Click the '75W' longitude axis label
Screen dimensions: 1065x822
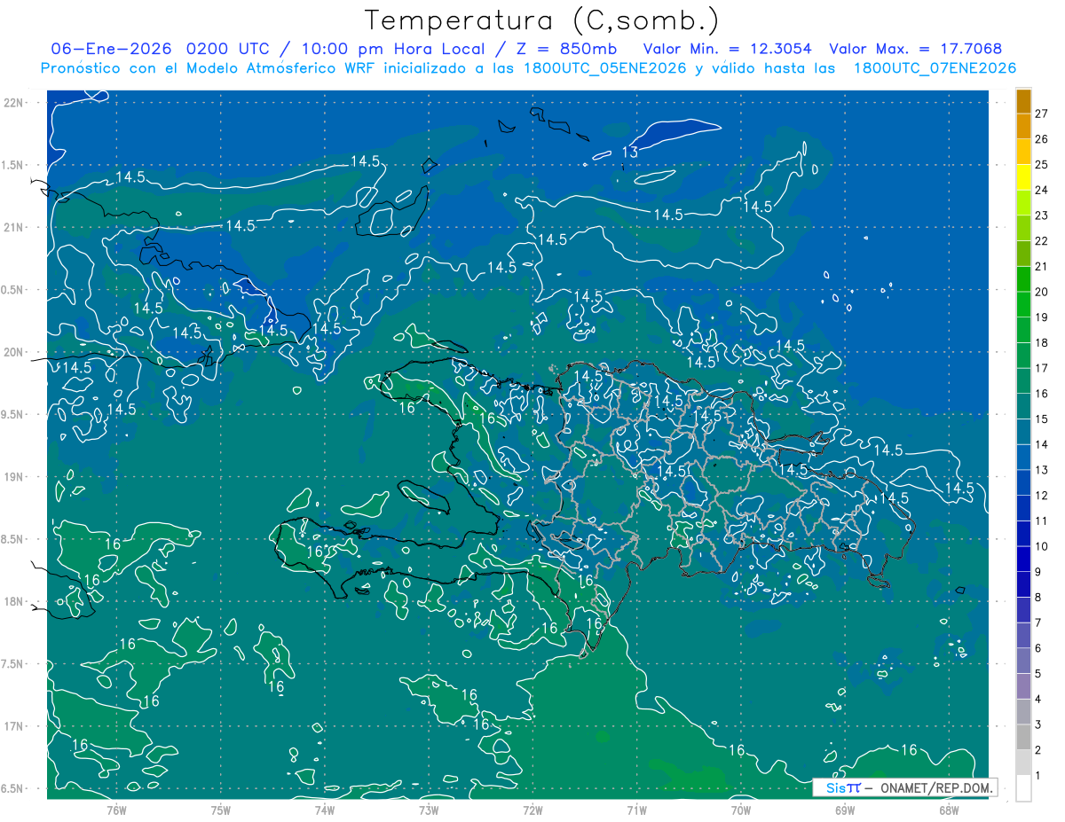coord(221,810)
